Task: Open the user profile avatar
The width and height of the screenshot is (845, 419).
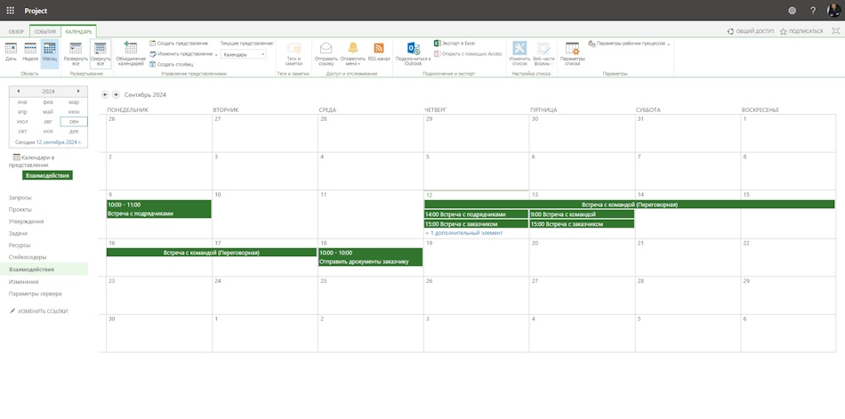Action: (x=833, y=11)
